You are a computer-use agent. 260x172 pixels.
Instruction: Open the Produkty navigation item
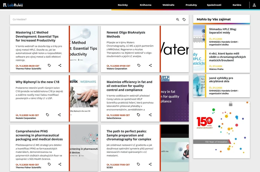(191, 5)
